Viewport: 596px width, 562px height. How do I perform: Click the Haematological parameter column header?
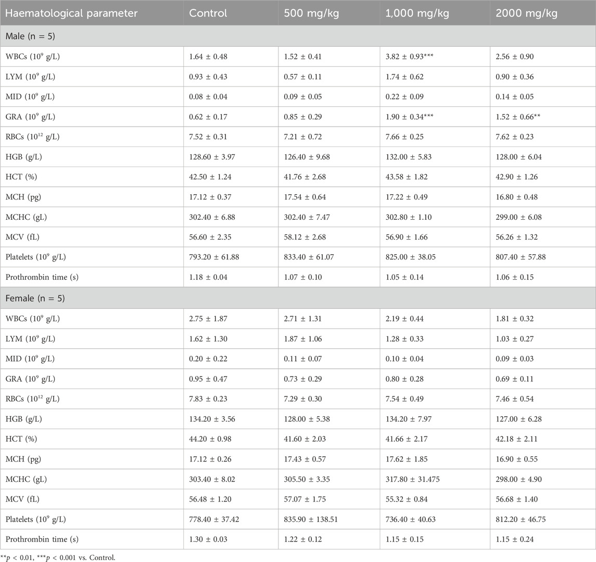point(71,13)
